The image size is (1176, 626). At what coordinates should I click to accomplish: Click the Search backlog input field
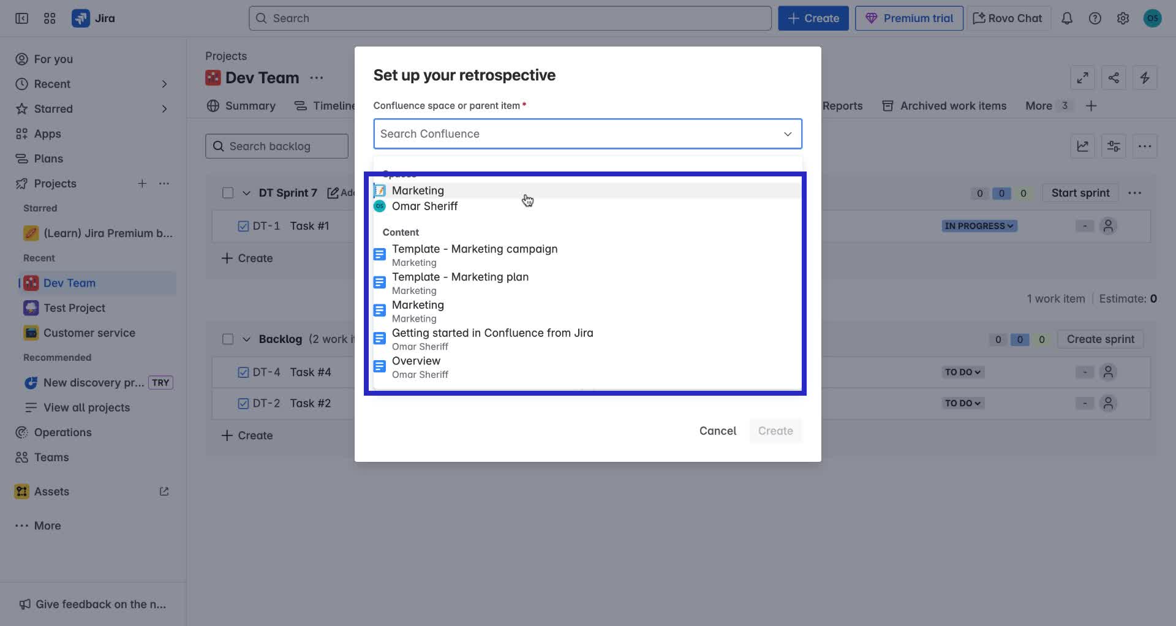(x=276, y=146)
